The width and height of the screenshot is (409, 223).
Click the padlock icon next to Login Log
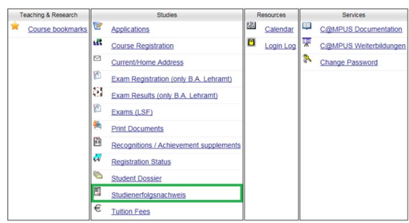(251, 42)
